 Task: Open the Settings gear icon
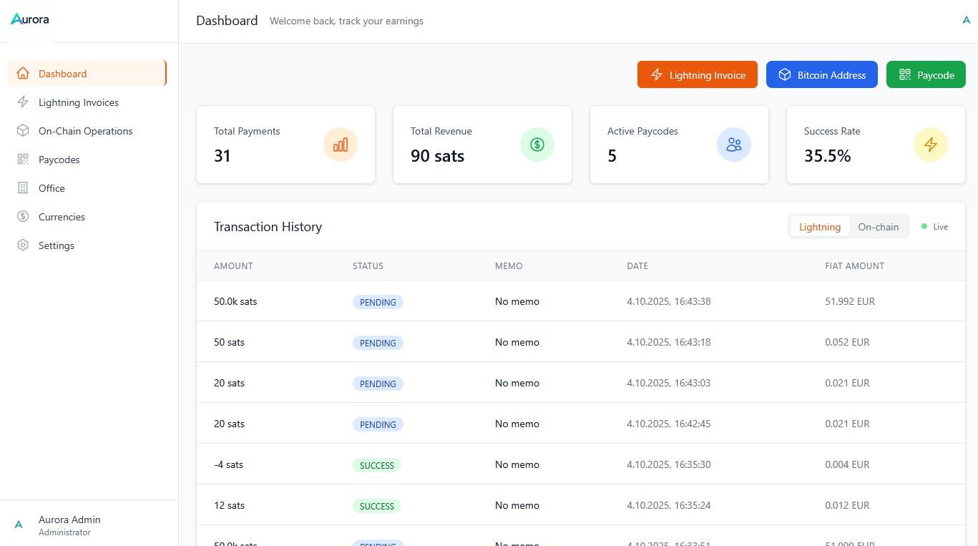(x=21, y=245)
